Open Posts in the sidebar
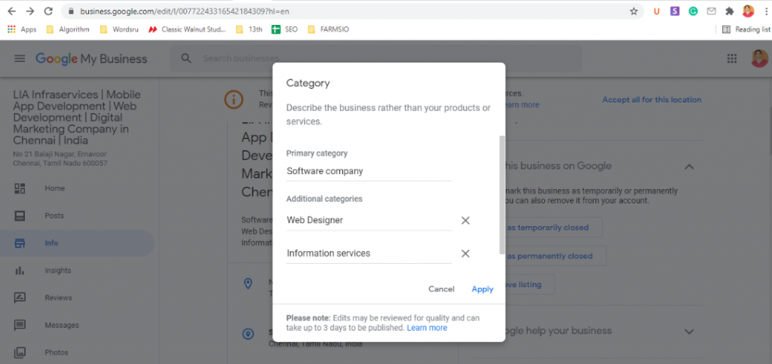This screenshot has height=364, width=772. click(x=78, y=216)
